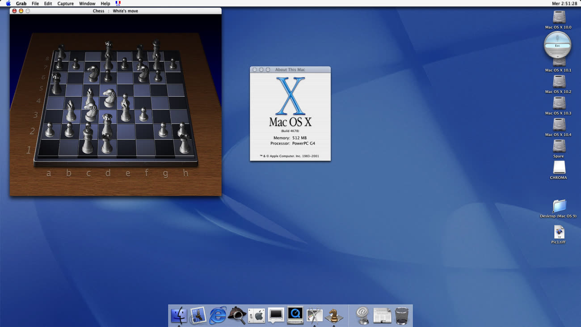Viewport: 581px width, 327px height.
Task: Open the Help menu in menu bar
Action: pos(105,4)
